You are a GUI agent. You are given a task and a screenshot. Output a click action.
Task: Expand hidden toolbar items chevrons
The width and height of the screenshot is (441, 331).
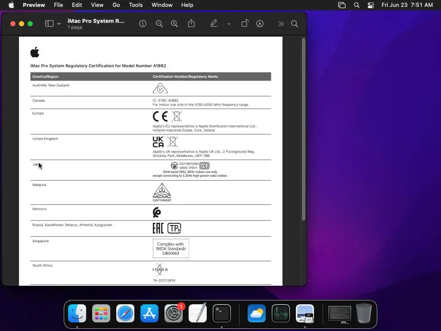pos(281,24)
